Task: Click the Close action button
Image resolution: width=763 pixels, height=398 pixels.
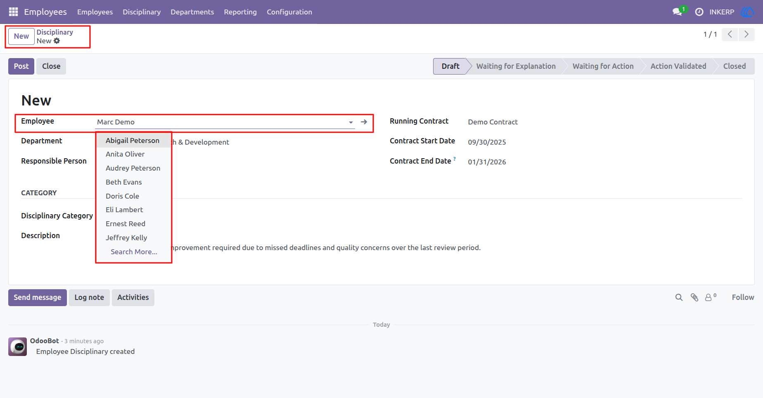Action: click(x=51, y=66)
